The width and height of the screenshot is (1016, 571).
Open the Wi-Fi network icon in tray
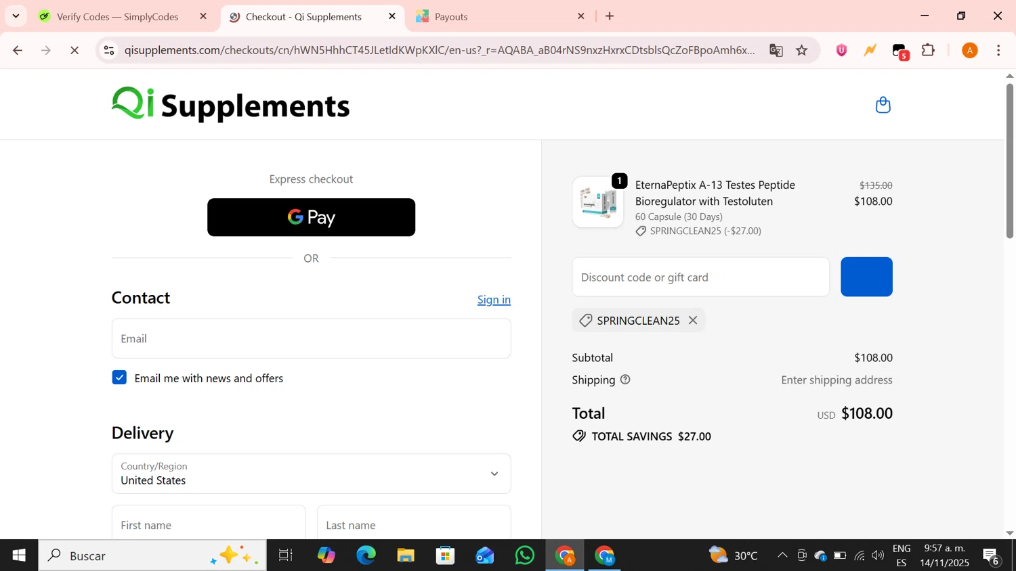[x=859, y=555]
